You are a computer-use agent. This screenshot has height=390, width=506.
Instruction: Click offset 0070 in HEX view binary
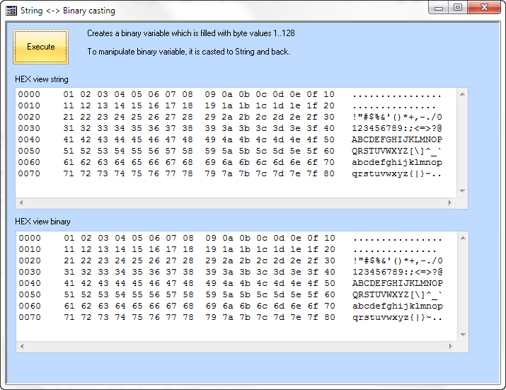point(30,317)
